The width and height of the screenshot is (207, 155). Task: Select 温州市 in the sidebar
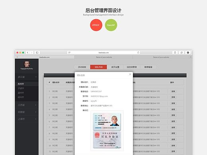pyautogui.click(x=21, y=93)
